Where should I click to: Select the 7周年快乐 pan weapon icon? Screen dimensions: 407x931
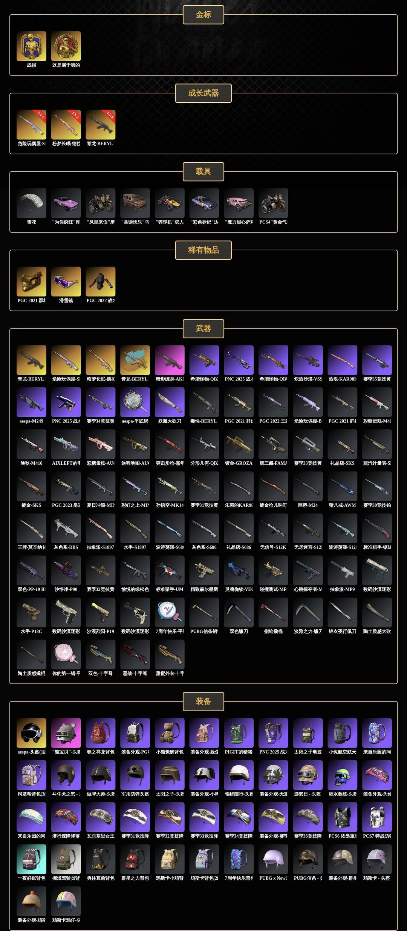pyautogui.click(x=170, y=612)
